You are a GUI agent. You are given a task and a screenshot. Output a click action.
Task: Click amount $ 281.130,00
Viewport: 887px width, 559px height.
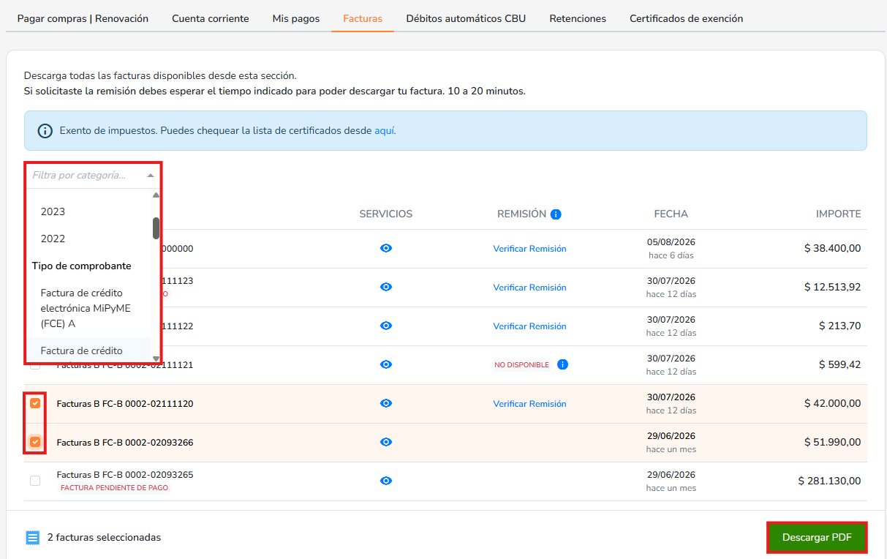coord(829,481)
